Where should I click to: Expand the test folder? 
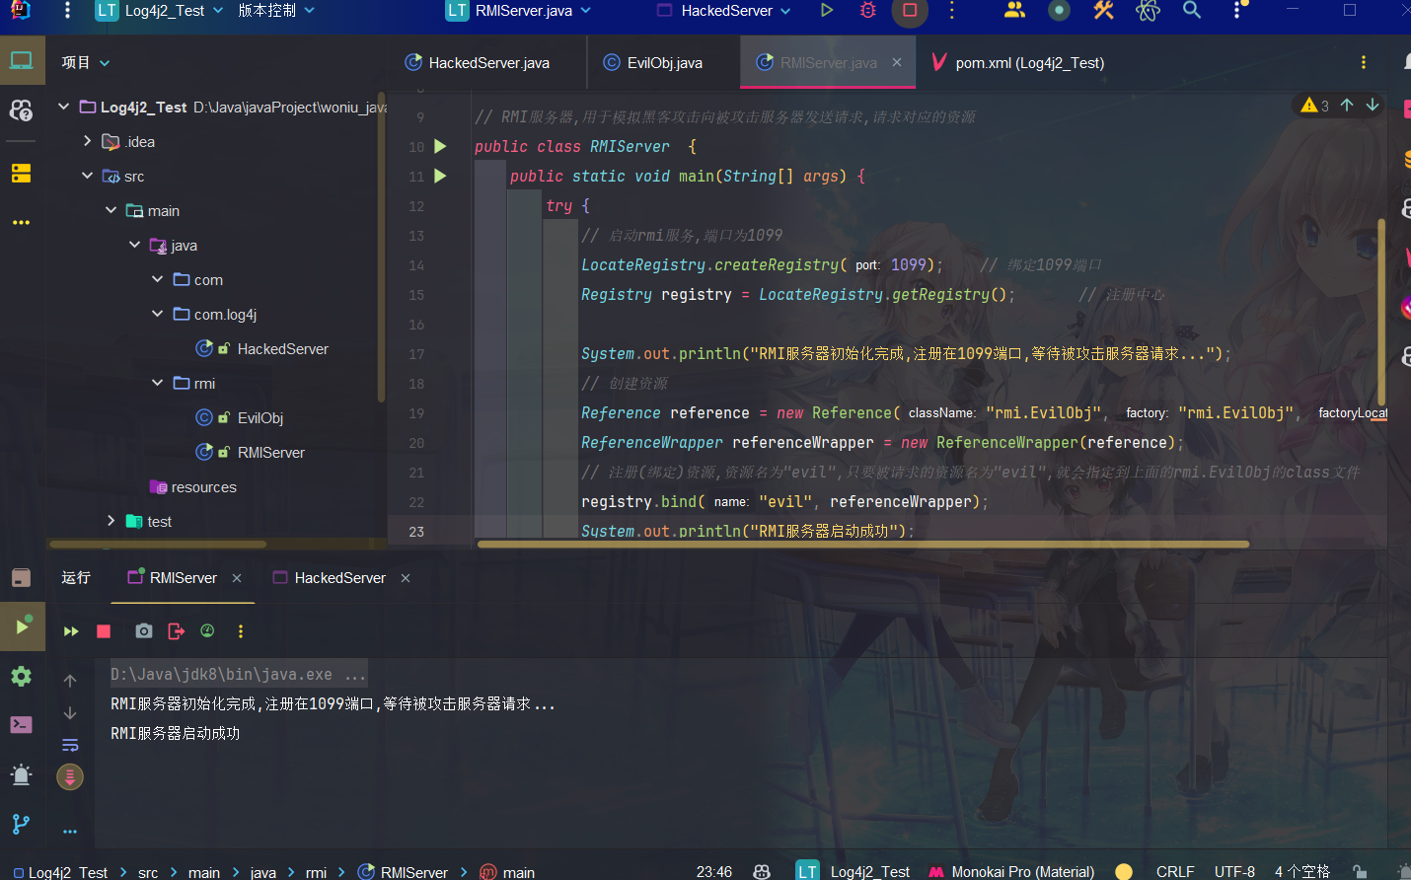(111, 521)
